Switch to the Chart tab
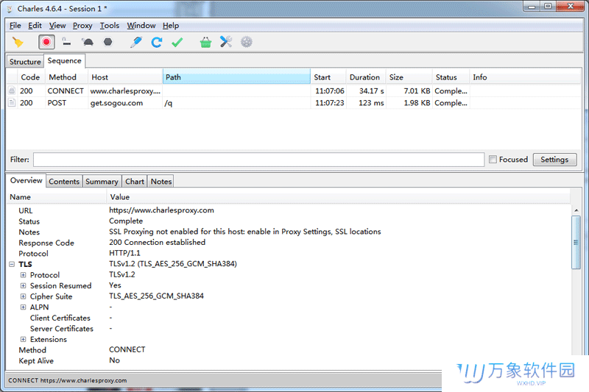Image resolution: width=589 pixels, height=392 pixels. [x=135, y=182]
